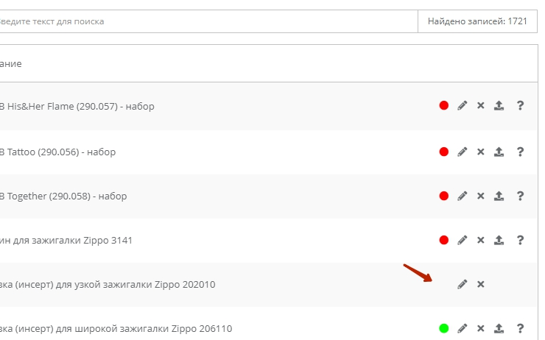This screenshot has width=545, height=340.
Task: Toggle red status dot for Tattoo (290.056)
Action: [444, 152]
